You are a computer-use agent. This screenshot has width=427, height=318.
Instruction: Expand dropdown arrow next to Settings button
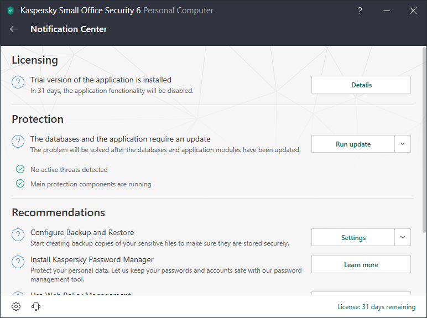tap(403, 237)
